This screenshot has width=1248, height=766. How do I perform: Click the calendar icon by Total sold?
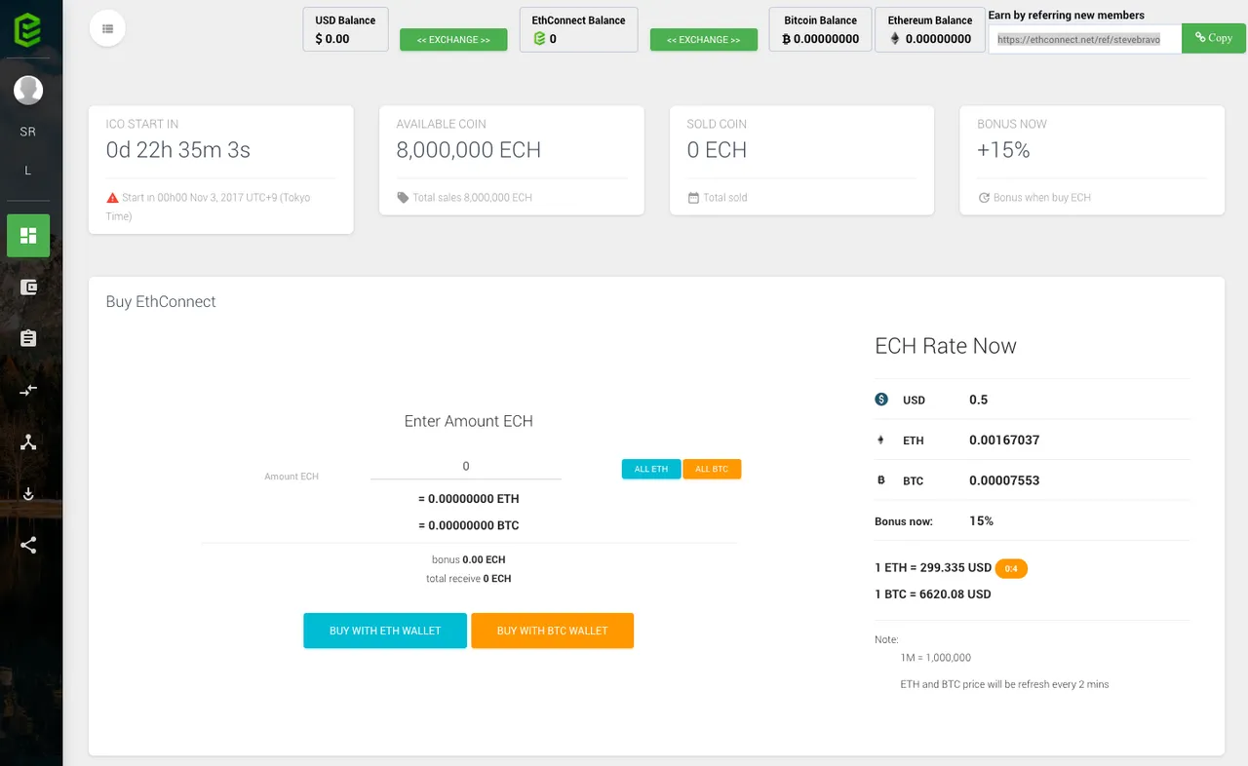(x=693, y=198)
